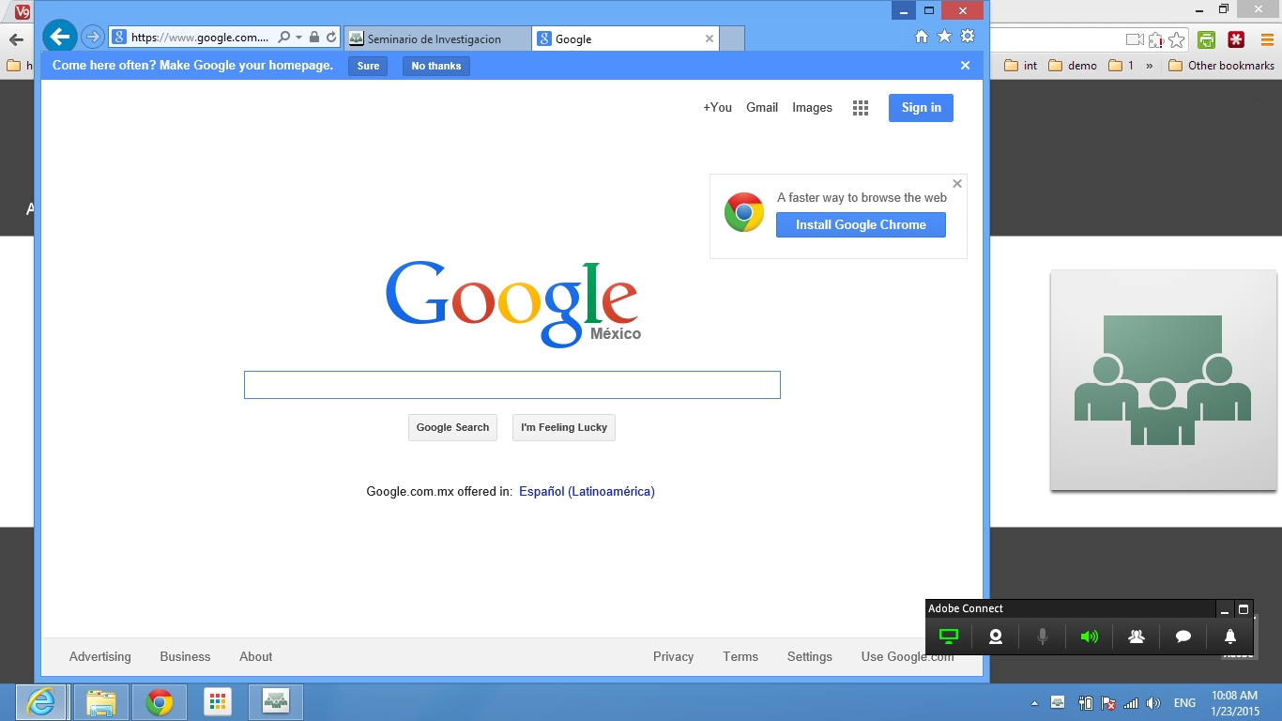Click the search magnifier in IE address bar
This screenshot has width=1282, height=721.
coord(283,38)
